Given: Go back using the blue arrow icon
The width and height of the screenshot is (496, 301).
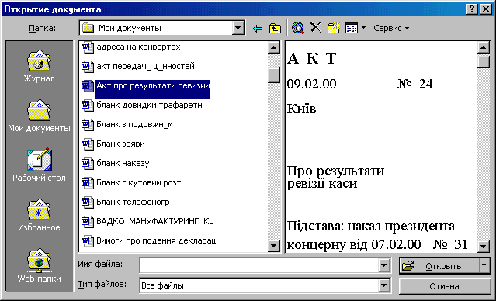Looking at the screenshot, I should (x=258, y=29).
